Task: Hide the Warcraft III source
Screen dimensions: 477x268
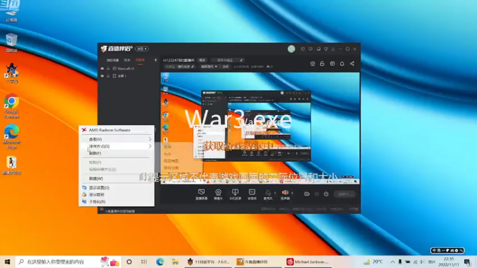Action: click(102, 68)
